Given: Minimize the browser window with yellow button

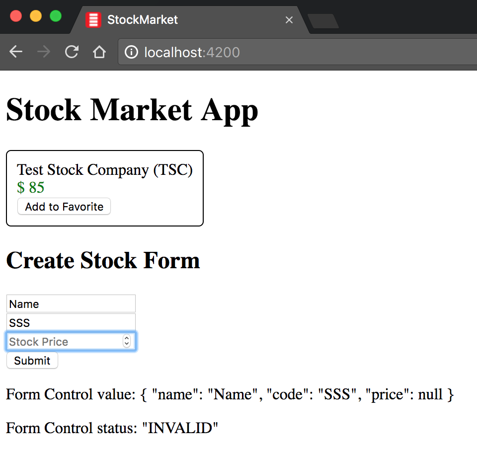Looking at the screenshot, I should pos(36,16).
